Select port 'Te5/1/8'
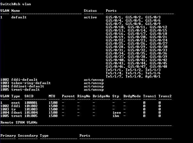Viewport: 193px width, 143px height. click(133, 76)
